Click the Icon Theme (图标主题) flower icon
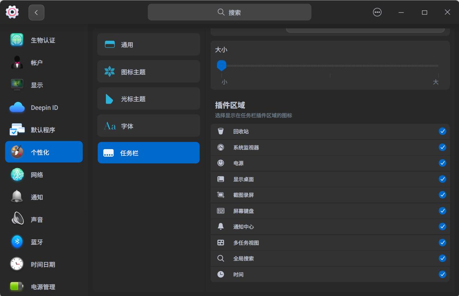 (109, 71)
